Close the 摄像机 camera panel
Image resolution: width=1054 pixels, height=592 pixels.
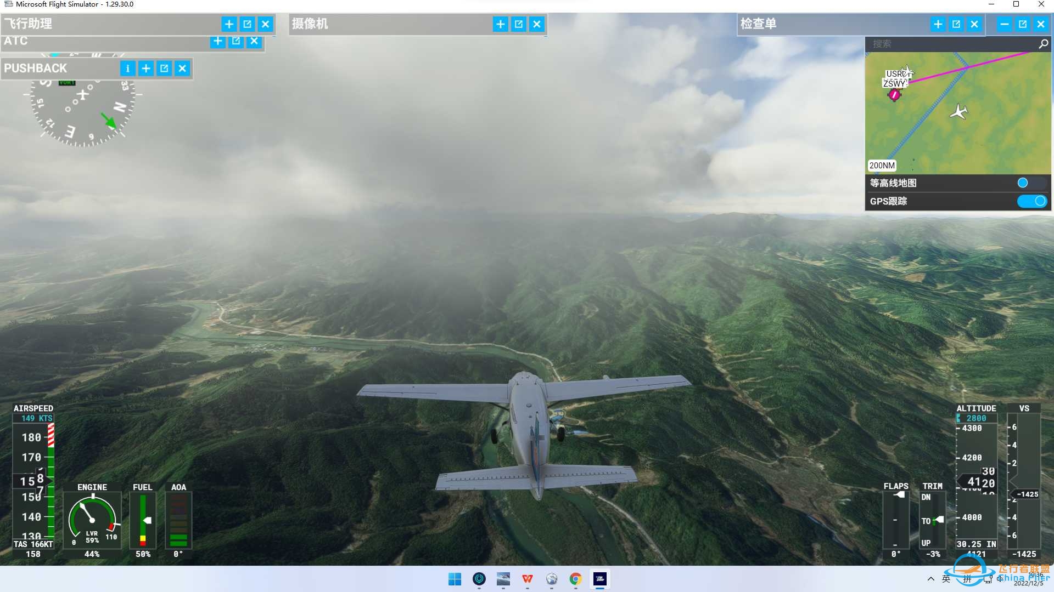coord(537,24)
